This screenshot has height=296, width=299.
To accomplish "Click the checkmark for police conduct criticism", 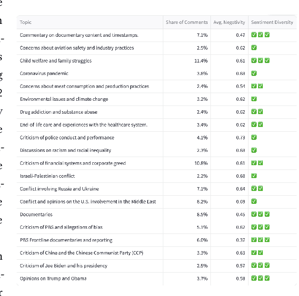I will pos(254,137).
